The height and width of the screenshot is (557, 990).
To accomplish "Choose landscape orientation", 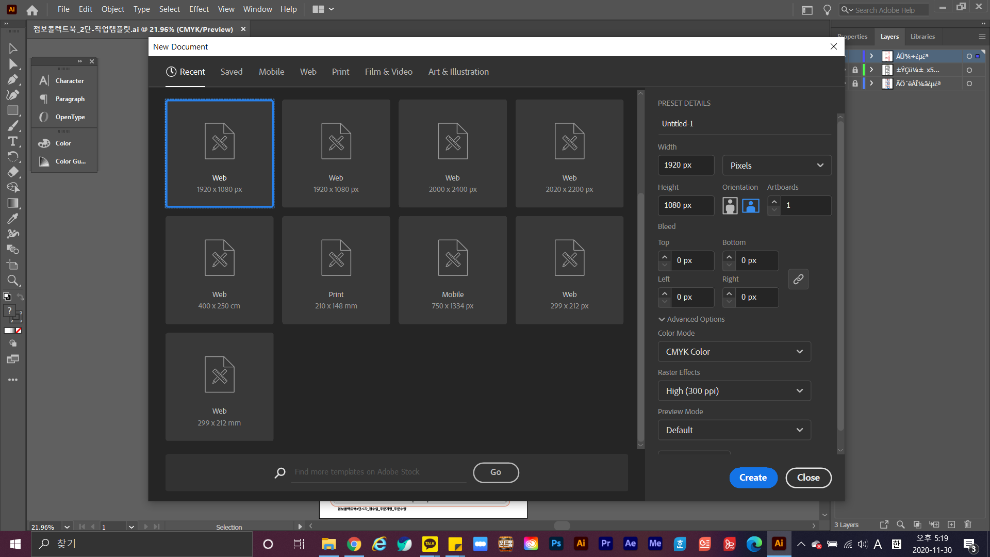I will (750, 205).
